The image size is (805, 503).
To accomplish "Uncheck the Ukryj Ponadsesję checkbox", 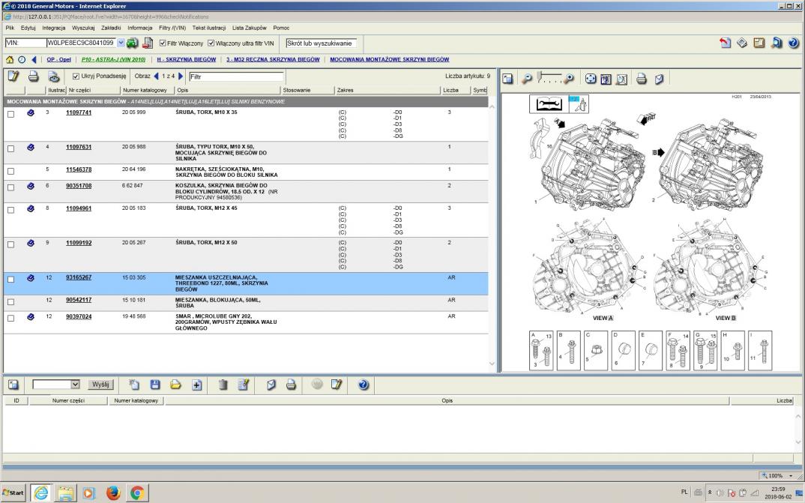I will [76, 76].
